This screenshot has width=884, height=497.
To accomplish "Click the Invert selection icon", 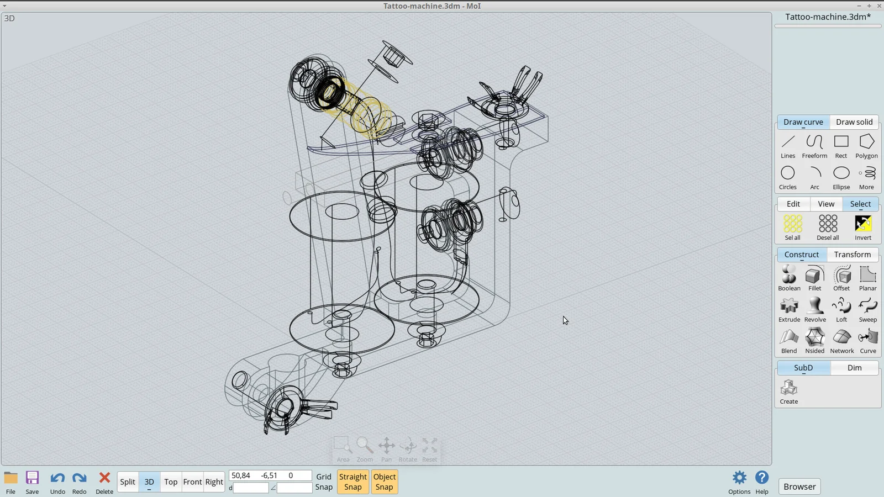I will point(863,225).
